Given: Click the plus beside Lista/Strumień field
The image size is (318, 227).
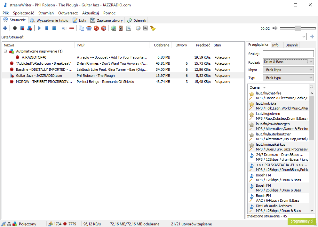Looking at the screenshot, I should pyautogui.click(x=312, y=36).
